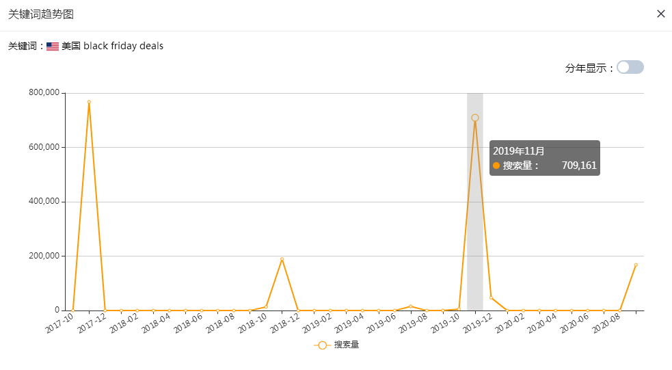Click the US flag icon beside keyword
672x370 pixels.
point(52,47)
